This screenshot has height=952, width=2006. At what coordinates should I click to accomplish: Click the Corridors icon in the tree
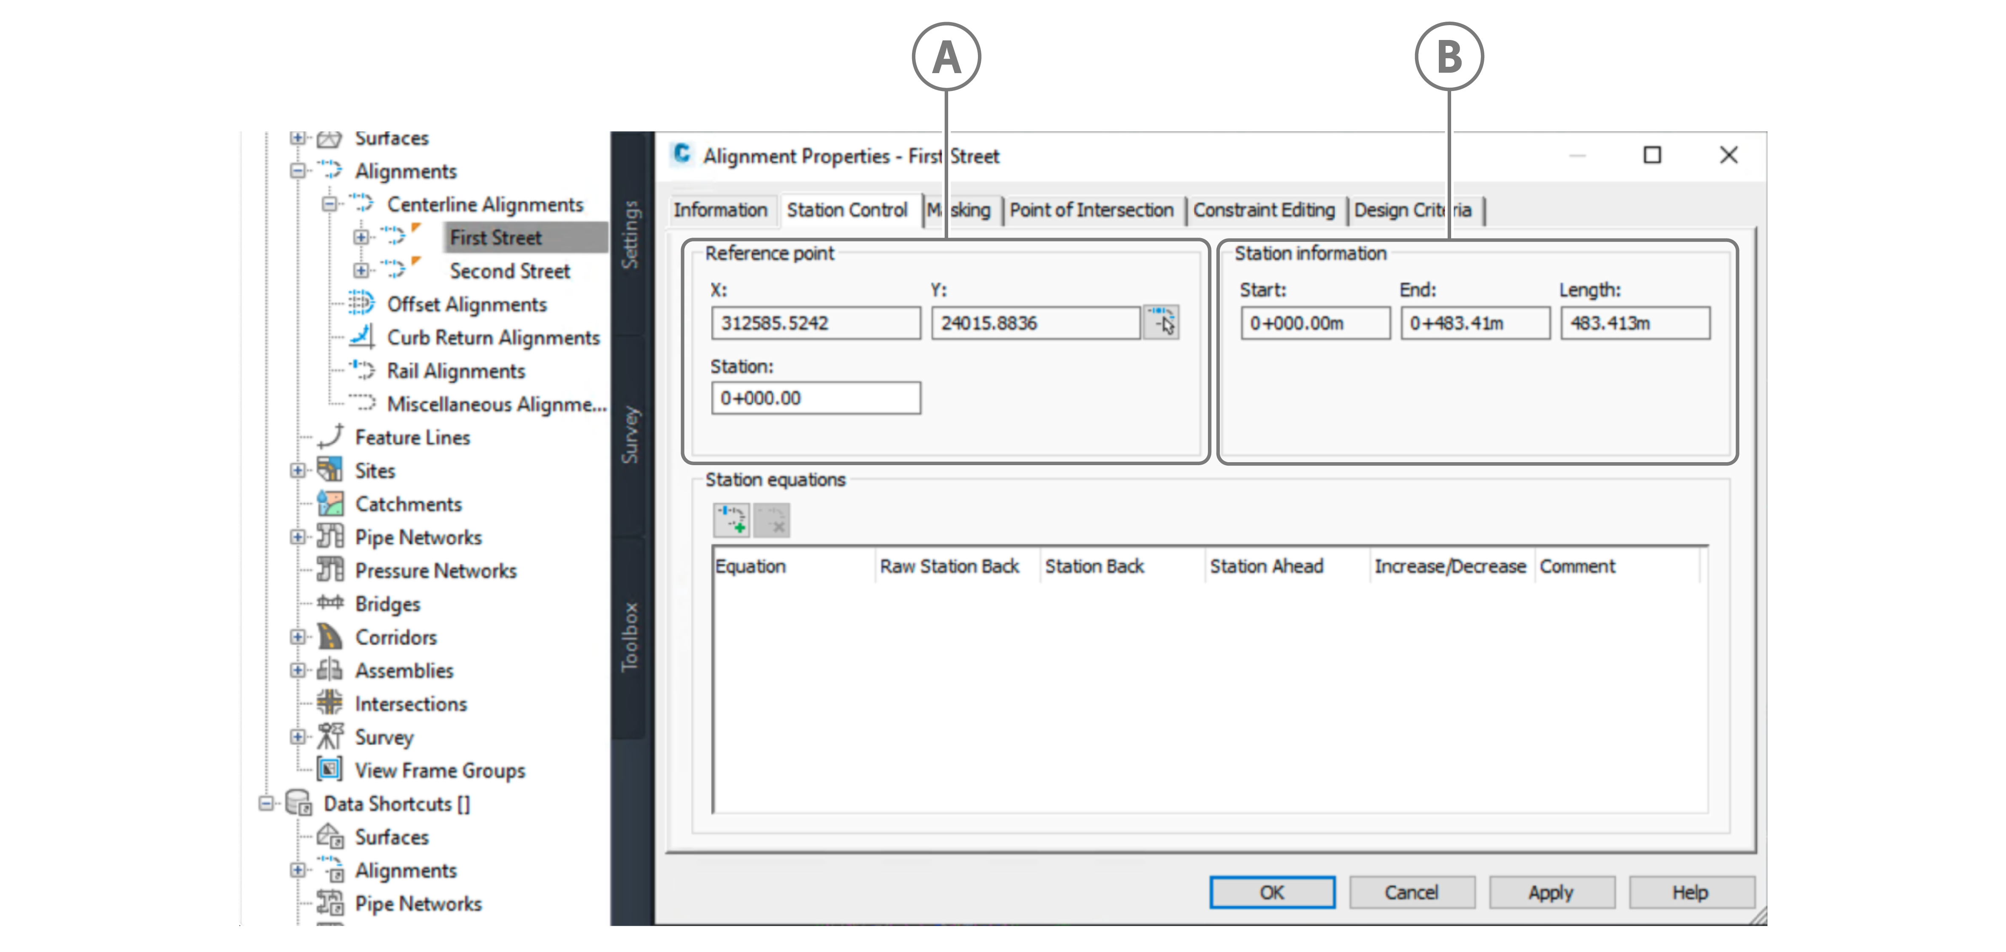point(330,637)
